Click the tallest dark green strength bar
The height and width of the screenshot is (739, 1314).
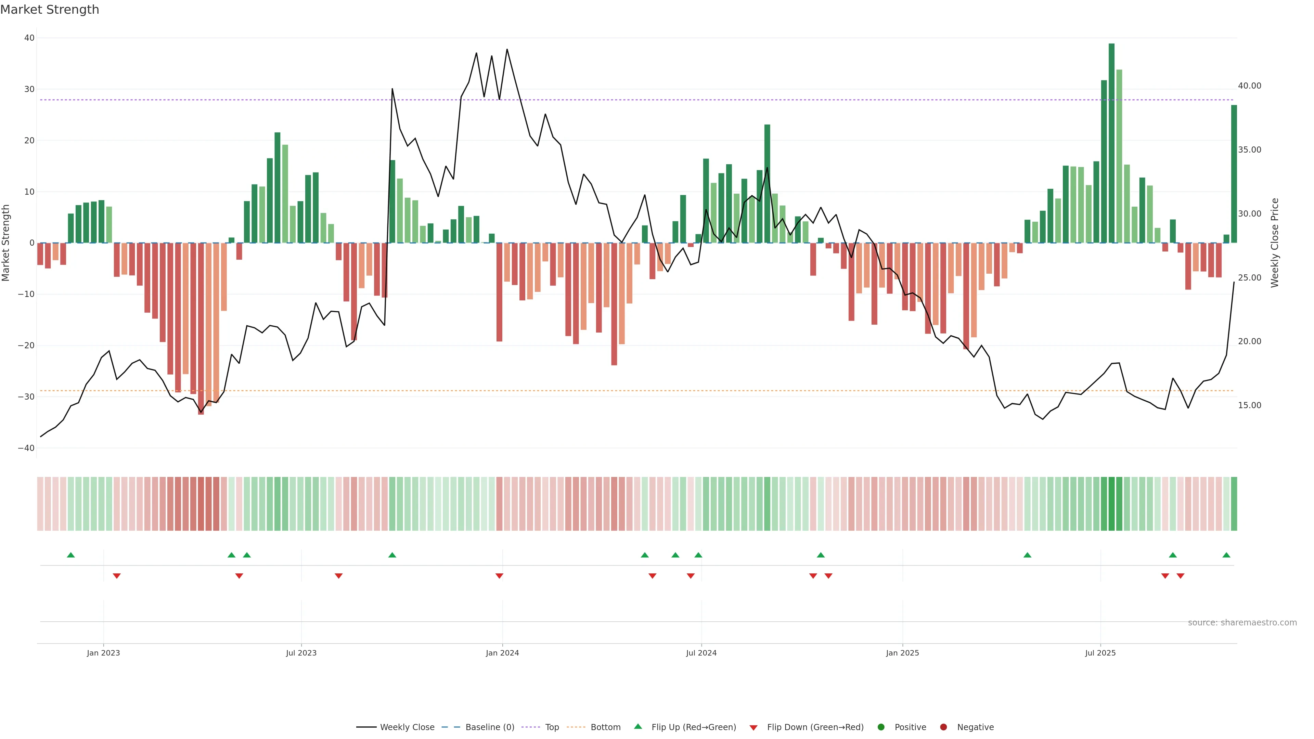[1111, 143]
